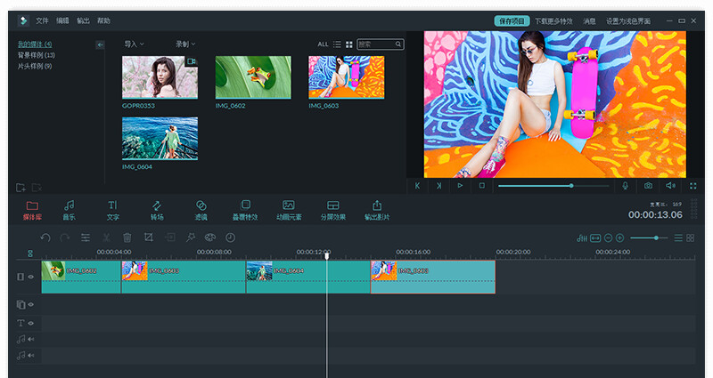Open the 输出 (Export) menu
The width and height of the screenshot is (713, 378).
point(83,20)
